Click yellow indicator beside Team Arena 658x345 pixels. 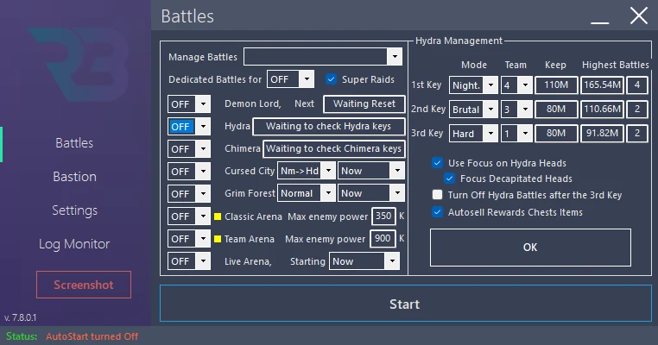218,239
